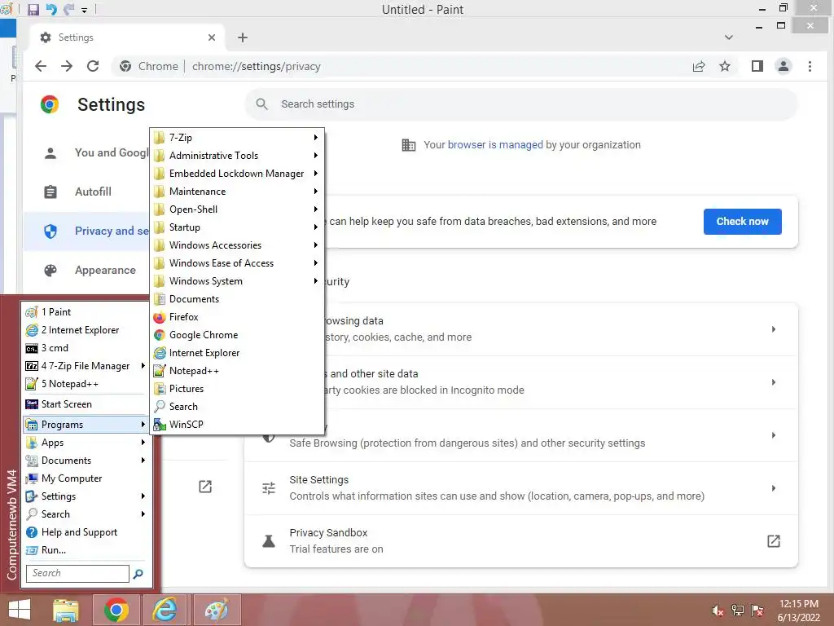Image resolution: width=834 pixels, height=626 pixels.
Task: Focus the Search settings field
Action: point(521,104)
